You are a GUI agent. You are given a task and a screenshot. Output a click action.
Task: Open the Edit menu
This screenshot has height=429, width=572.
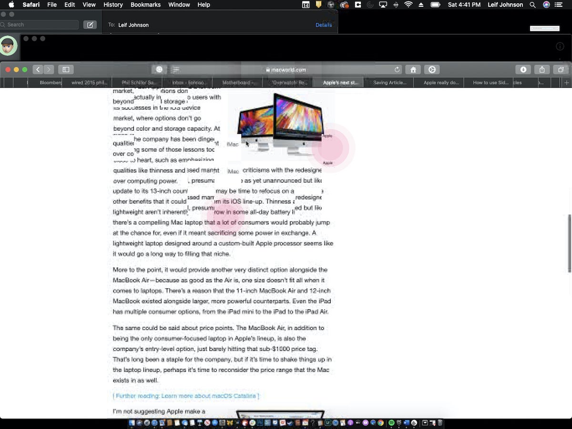coord(70,5)
